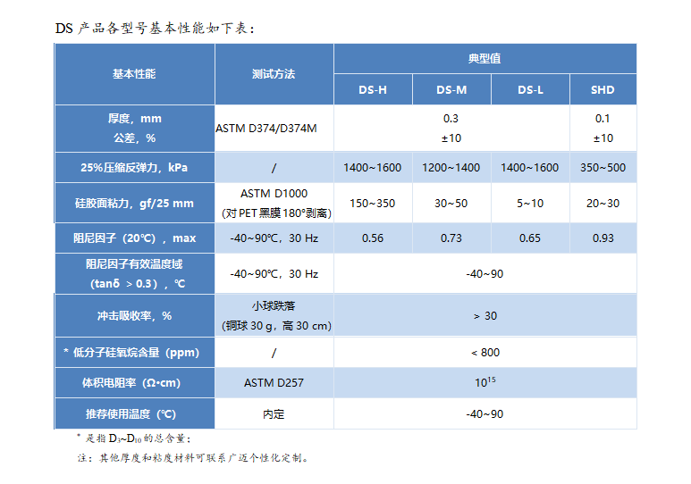The width and height of the screenshot is (691, 484).
Task: Select the 150~350 adhesion value
Action: [x=373, y=204]
